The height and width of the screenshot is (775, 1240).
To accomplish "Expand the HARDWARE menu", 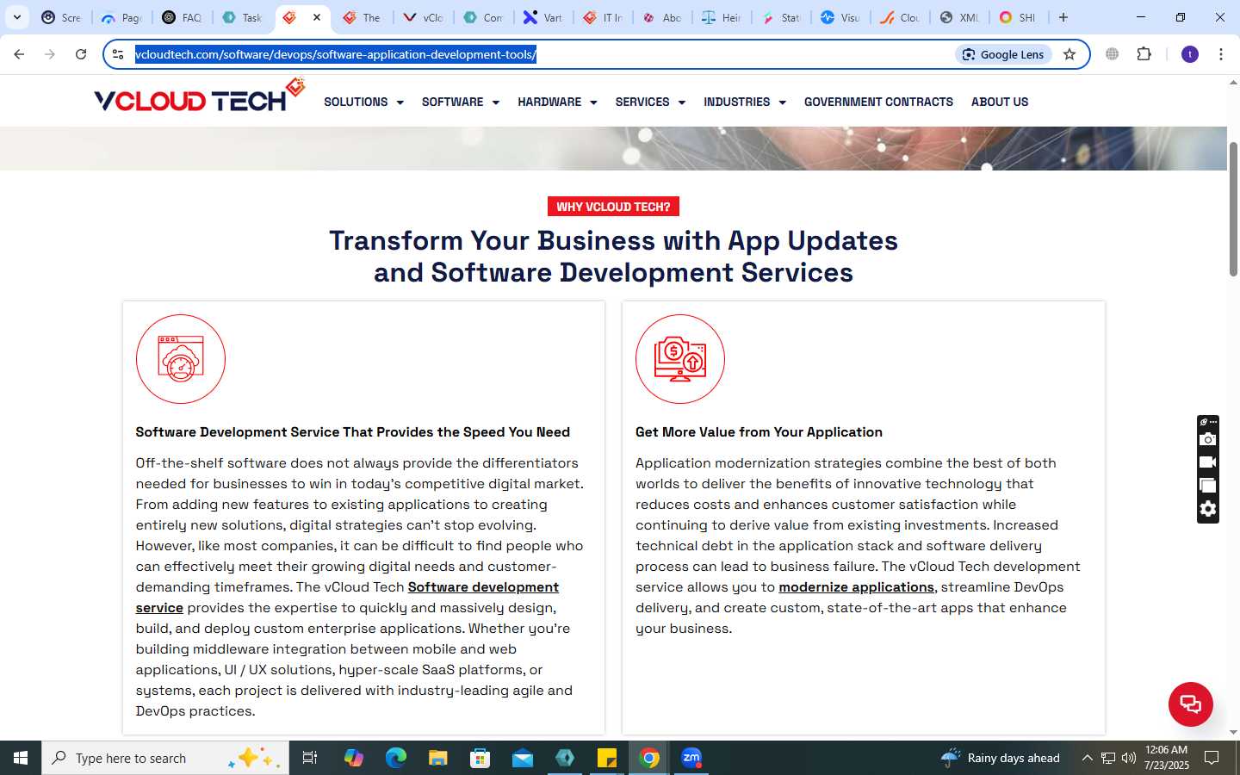I will click(557, 102).
